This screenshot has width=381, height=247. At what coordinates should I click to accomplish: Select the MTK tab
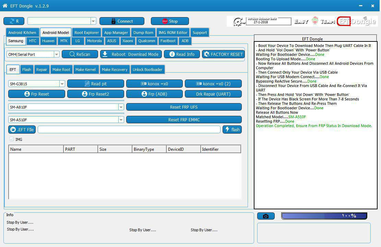tap(64, 41)
